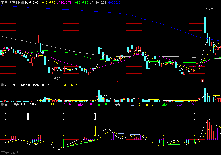Click the MA5: 5.63 value
Image resolution: width=221 pixels, height=155 pixels.
coord(32,3)
